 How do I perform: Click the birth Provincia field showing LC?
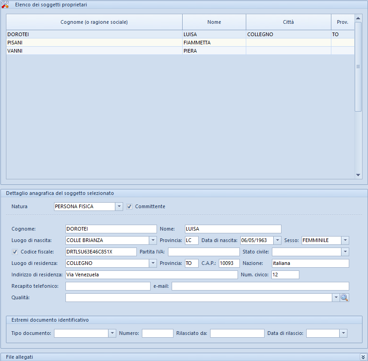[192, 240]
